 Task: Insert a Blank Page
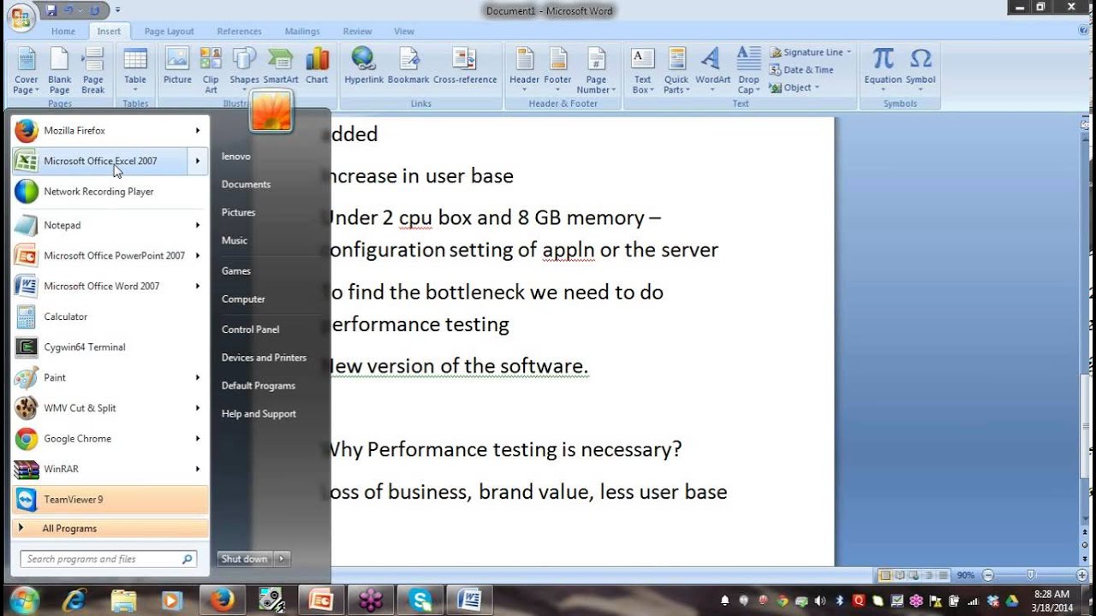pyautogui.click(x=59, y=71)
